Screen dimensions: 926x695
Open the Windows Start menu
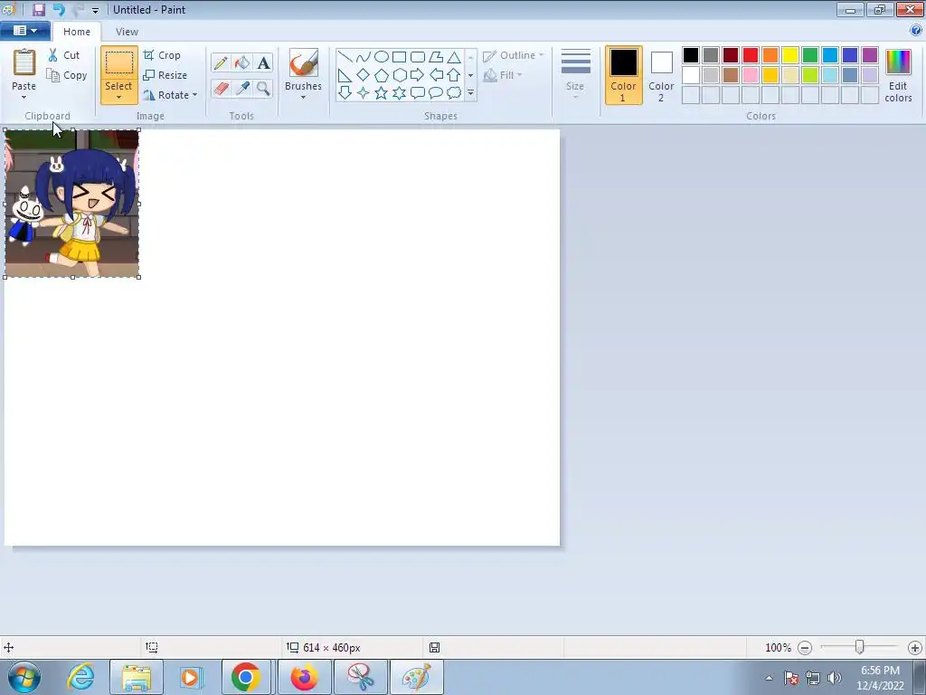pos(24,678)
